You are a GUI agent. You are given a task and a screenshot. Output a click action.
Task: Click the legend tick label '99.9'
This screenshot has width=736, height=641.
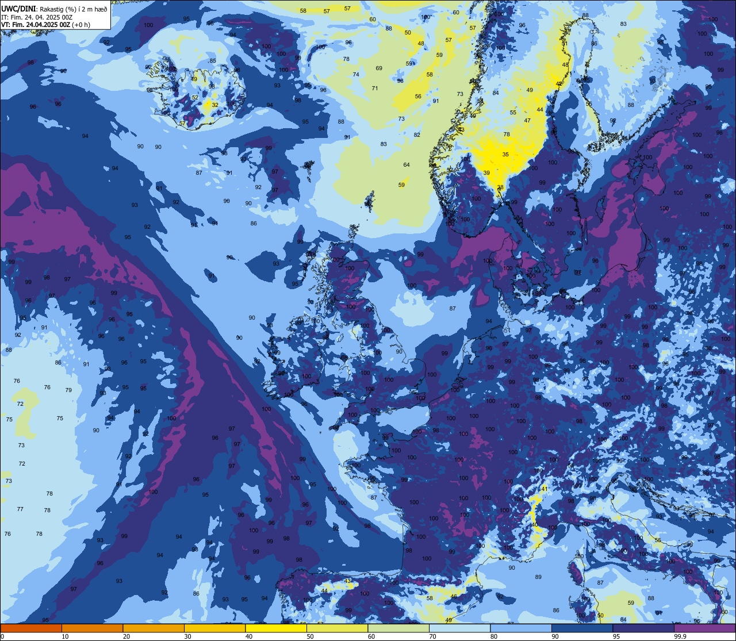pos(680,636)
